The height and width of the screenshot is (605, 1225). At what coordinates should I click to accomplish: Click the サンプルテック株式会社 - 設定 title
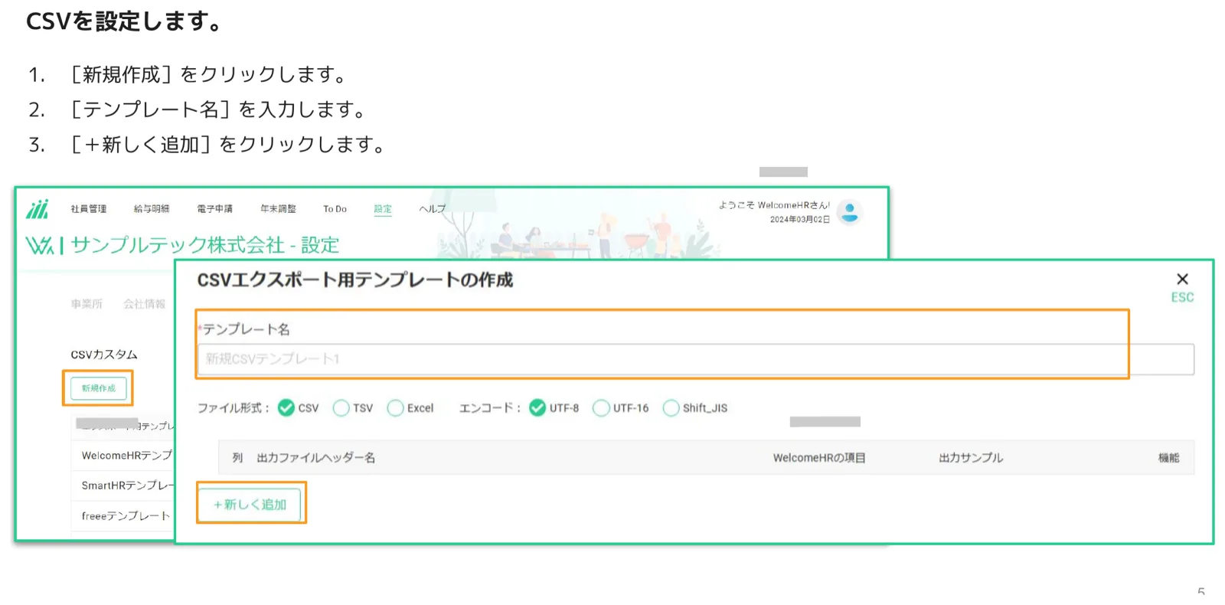[205, 245]
